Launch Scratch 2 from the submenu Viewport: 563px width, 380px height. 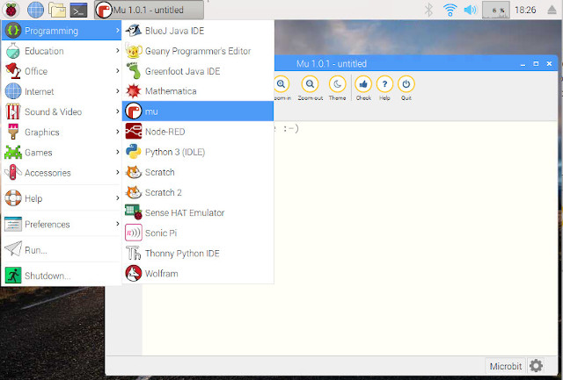point(198,193)
